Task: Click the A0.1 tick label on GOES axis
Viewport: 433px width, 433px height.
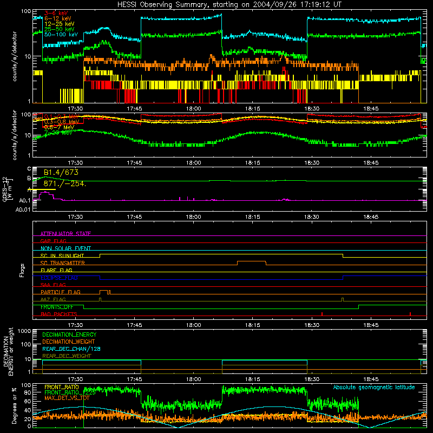Action: [x=25, y=200]
